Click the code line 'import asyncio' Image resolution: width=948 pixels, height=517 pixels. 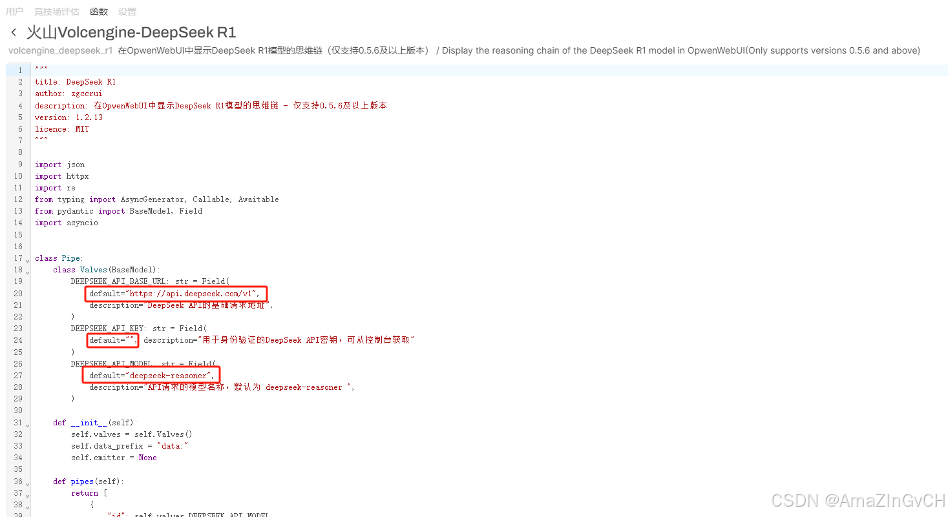click(x=67, y=223)
